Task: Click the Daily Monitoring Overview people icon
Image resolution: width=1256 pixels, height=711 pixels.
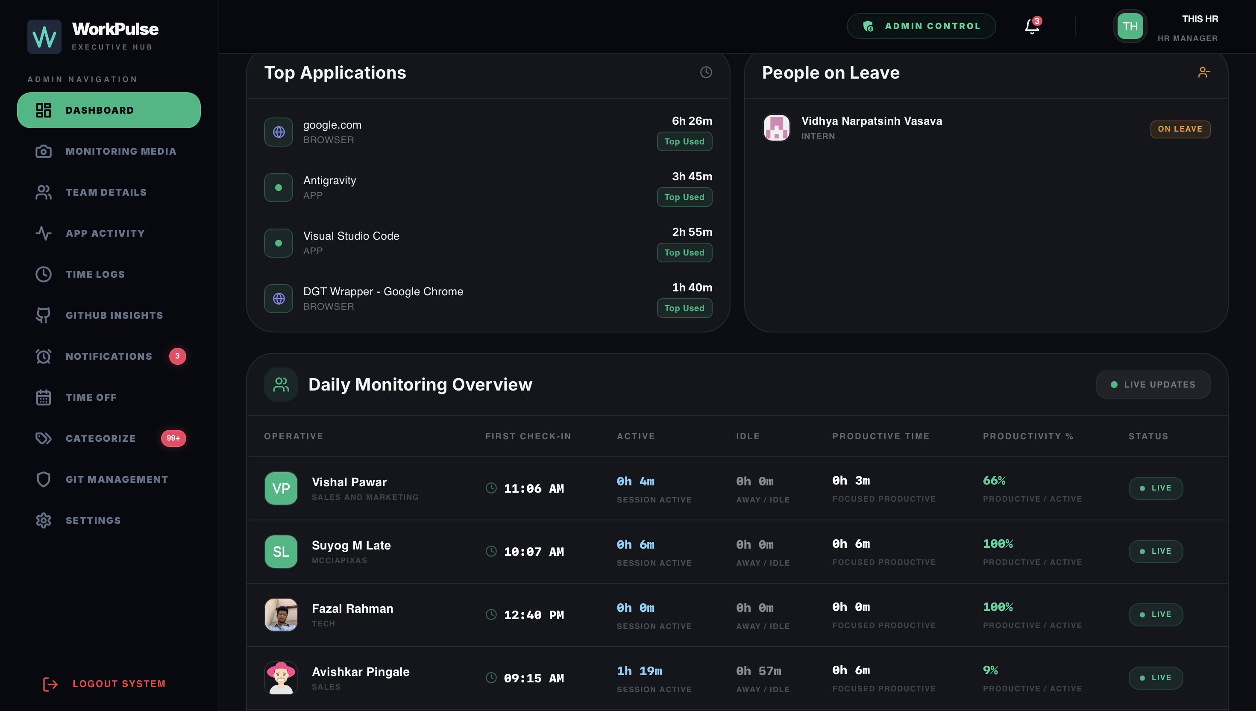Action: tap(281, 384)
